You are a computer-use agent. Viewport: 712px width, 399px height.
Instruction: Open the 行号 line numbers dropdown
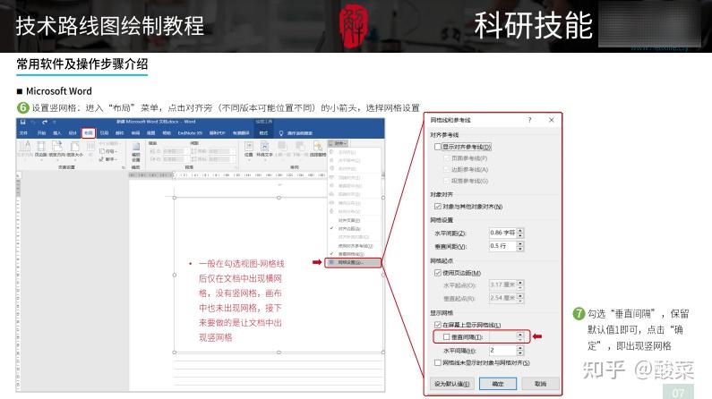coord(108,151)
